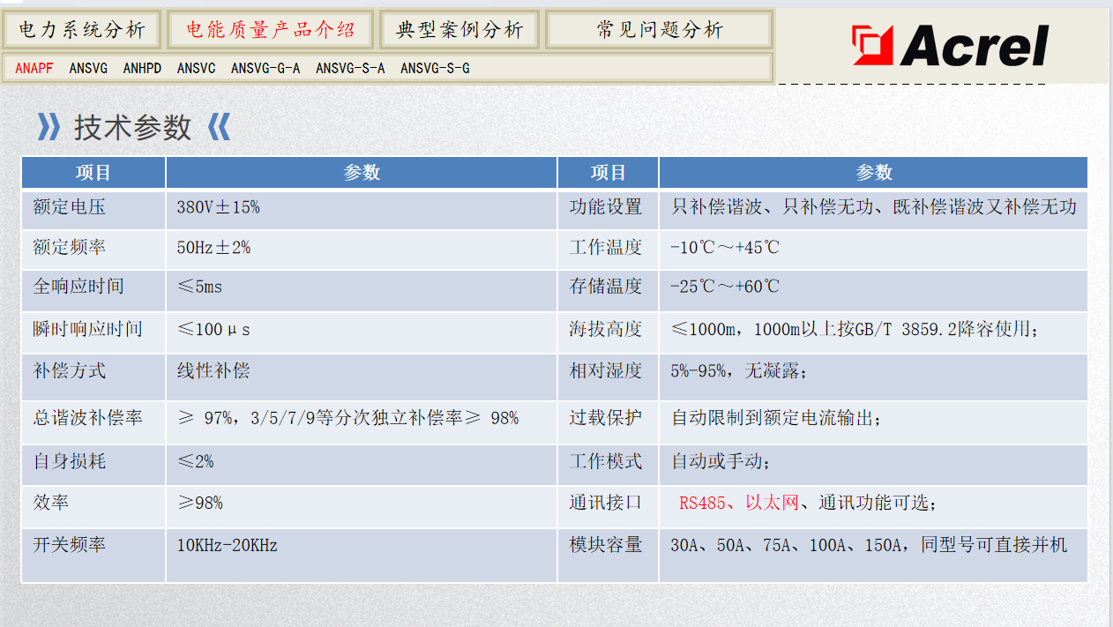Switch to the ANSVC product sub-tab
1113x627 pixels.
(x=196, y=68)
